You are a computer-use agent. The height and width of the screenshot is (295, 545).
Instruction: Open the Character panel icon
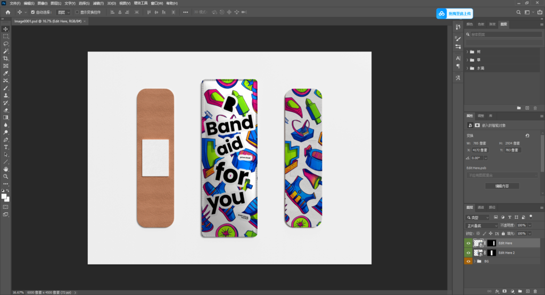(x=458, y=58)
